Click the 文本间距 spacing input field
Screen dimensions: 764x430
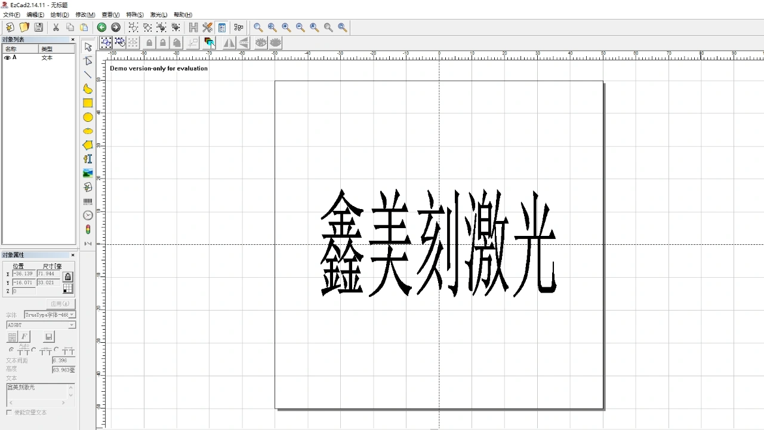(x=64, y=360)
